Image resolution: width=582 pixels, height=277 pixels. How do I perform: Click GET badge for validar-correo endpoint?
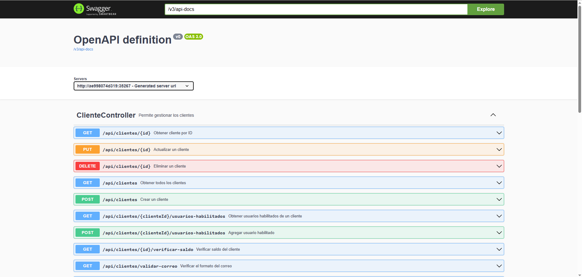[87, 266]
